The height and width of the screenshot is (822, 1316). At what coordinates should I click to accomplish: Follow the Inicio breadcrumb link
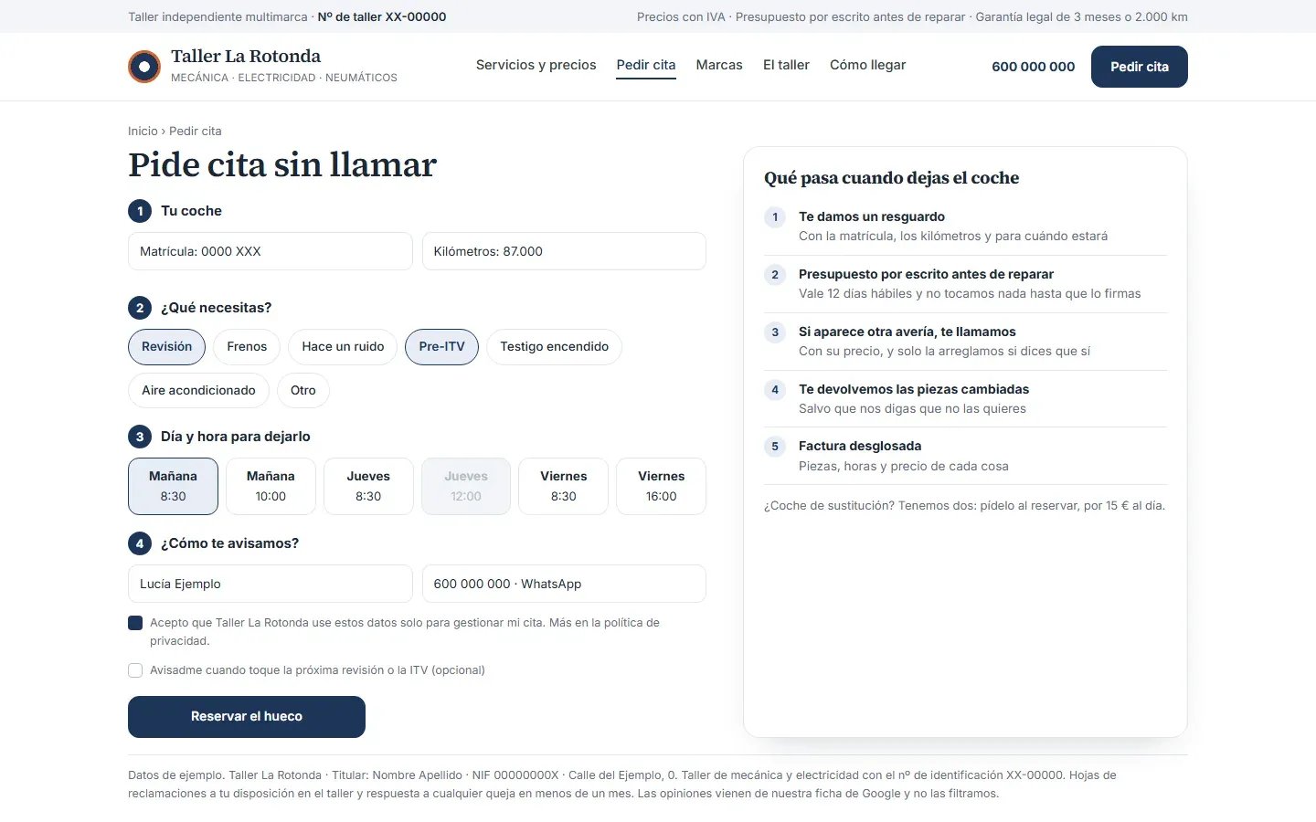point(143,131)
